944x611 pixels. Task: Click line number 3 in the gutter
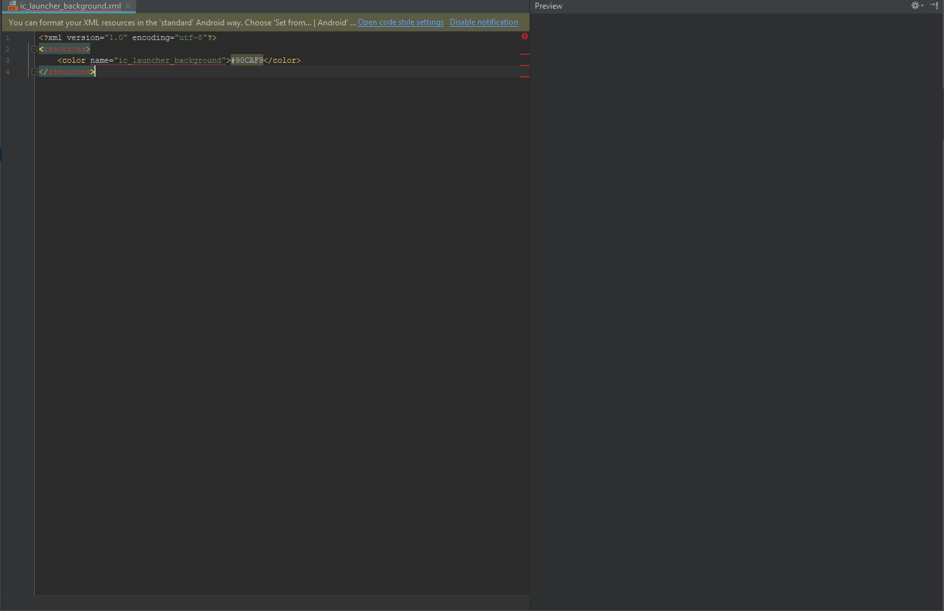7,59
